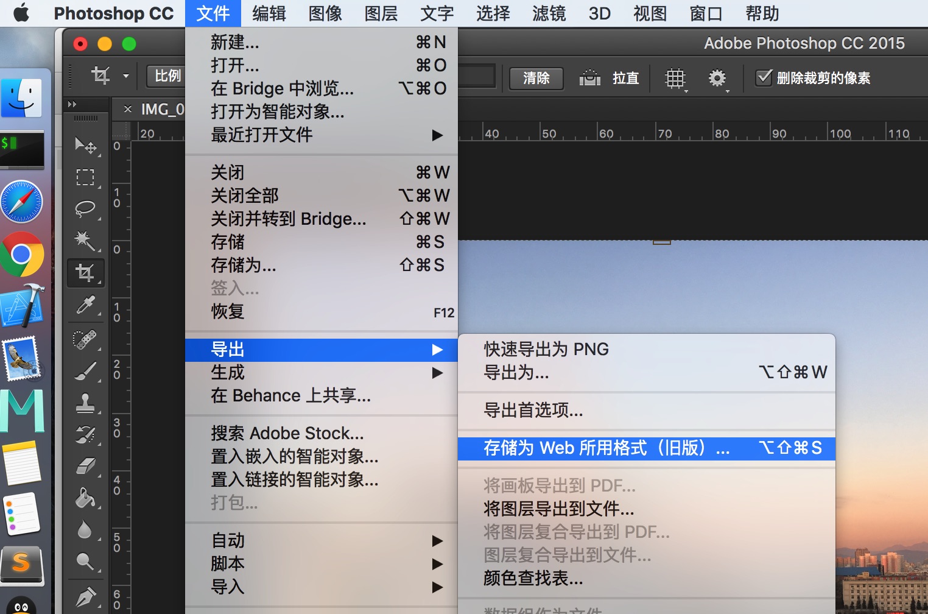Select the Magic Wand tool
Viewport: 928px width, 614px height.
click(x=85, y=241)
